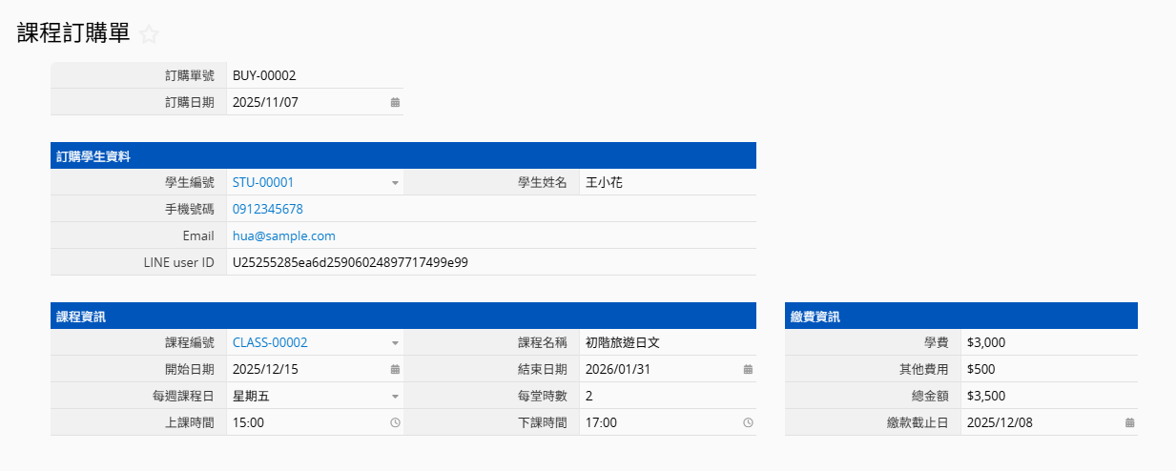Open the STU-00001 student link
1176x471 pixels.
263,182
